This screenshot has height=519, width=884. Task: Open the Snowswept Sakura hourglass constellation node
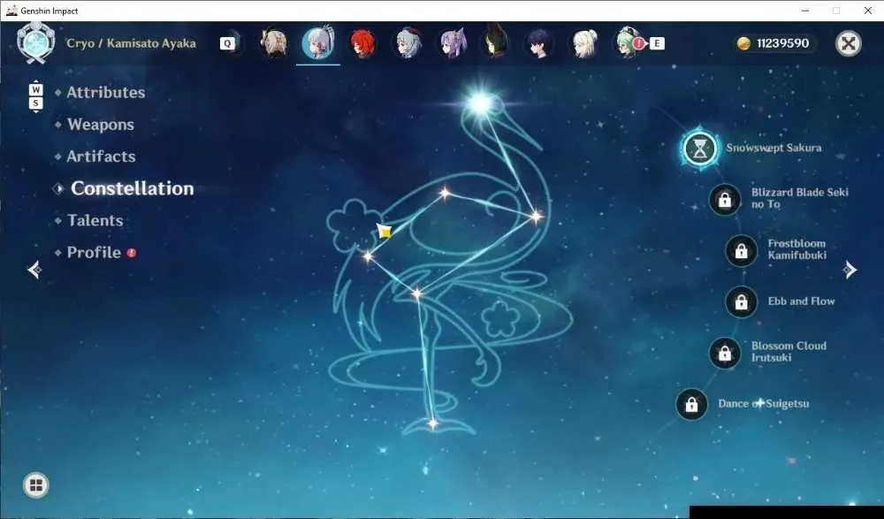(x=699, y=148)
